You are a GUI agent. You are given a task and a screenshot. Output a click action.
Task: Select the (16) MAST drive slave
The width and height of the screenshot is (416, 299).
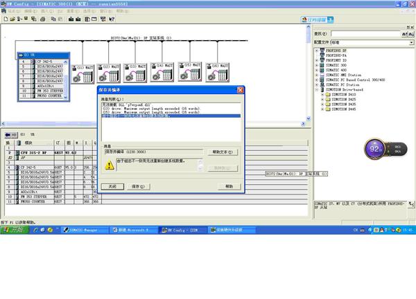pyautogui.click(x=217, y=72)
